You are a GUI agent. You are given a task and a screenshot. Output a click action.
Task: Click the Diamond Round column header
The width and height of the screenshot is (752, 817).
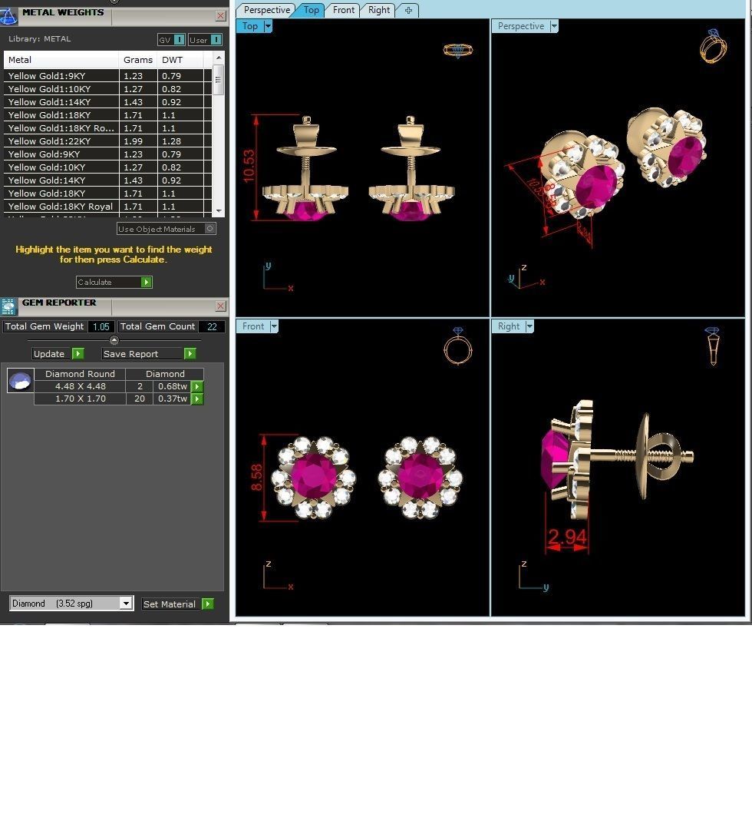click(81, 374)
